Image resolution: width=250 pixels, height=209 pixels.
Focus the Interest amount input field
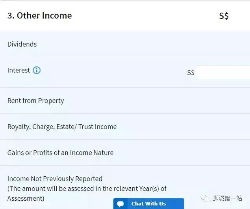tap(223, 72)
